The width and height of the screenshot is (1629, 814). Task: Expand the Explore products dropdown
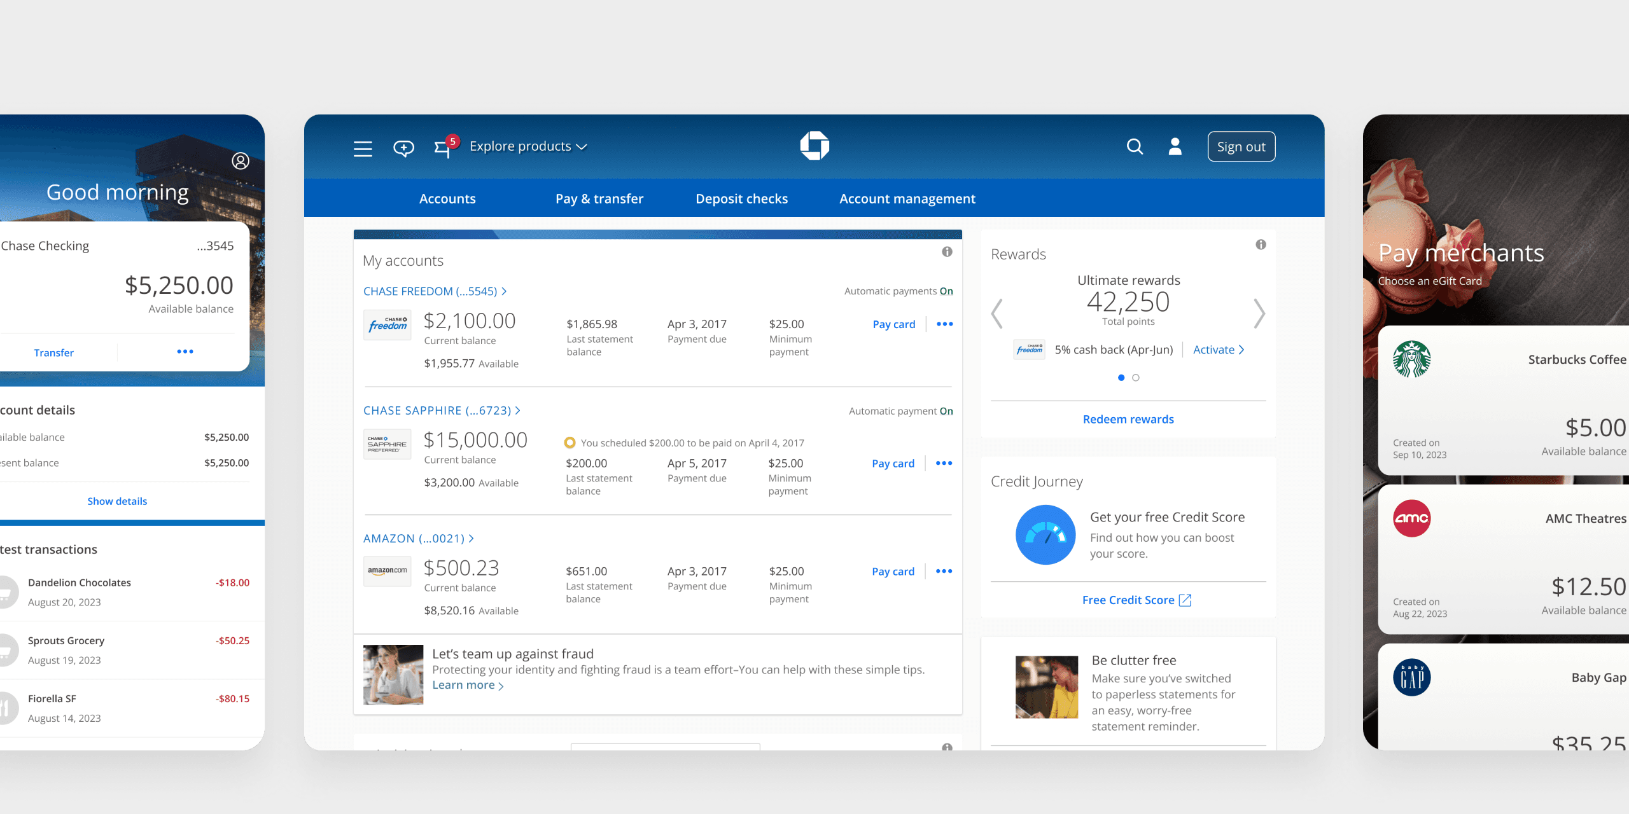[x=528, y=146]
